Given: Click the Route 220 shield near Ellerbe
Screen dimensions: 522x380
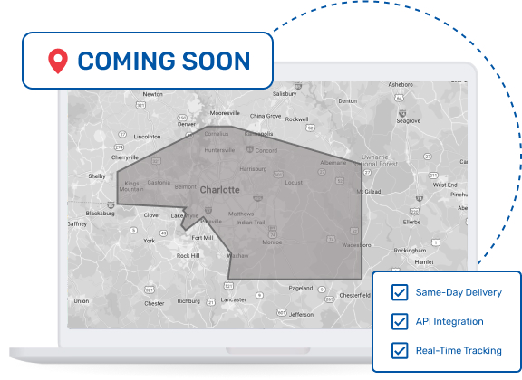Looking at the screenshot, I should tap(414, 212).
